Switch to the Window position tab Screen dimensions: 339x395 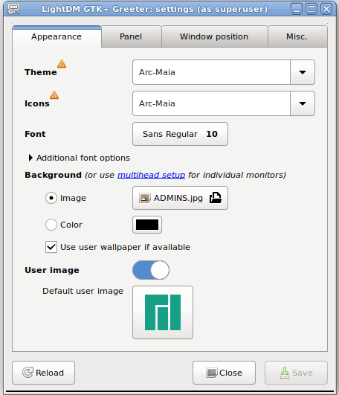click(214, 36)
